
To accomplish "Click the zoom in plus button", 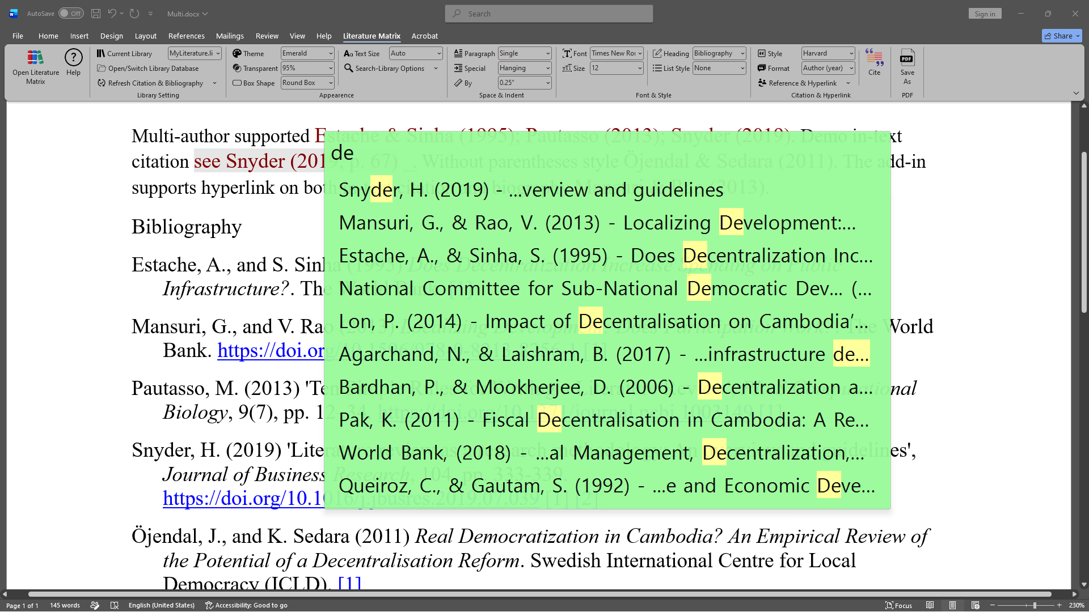I will pyautogui.click(x=1059, y=605).
